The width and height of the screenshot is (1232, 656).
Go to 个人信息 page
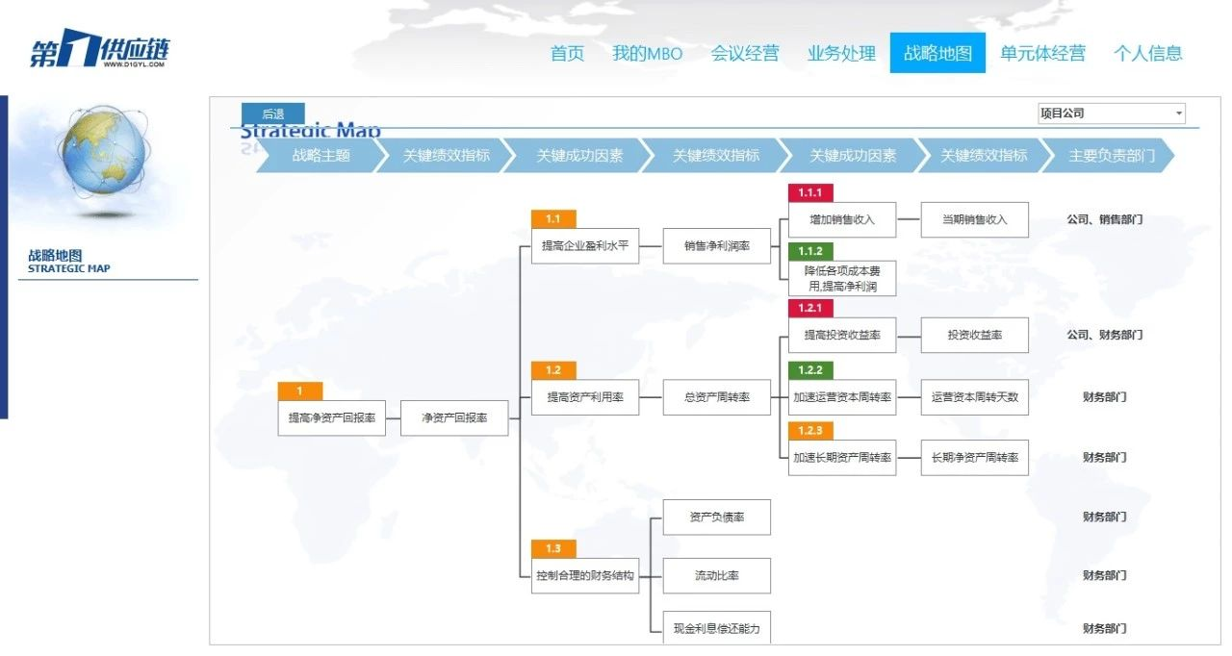coord(1147,53)
